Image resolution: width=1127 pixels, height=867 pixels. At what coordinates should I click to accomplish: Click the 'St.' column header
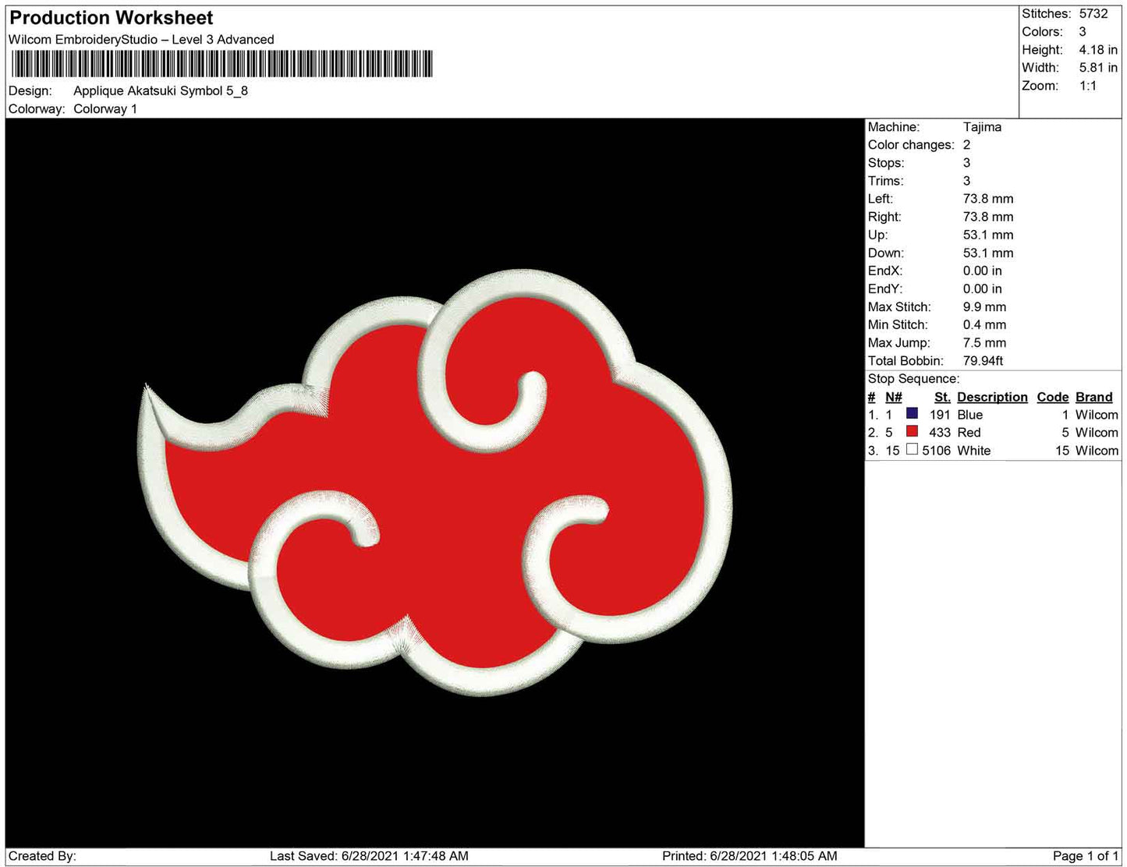942,397
